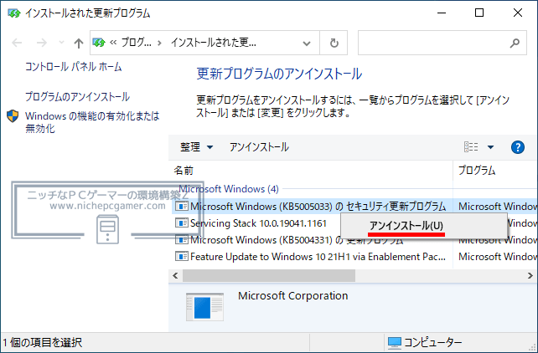This screenshot has height=353, width=538.
Task: Open プログラムのアンインストール link
Action: tap(78, 96)
